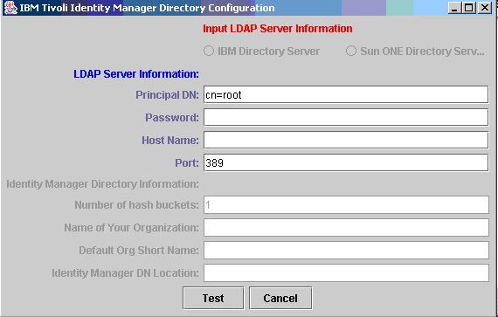Image resolution: width=498 pixels, height=317 pixels.
Task: Click the 'Principal DN:' label
Action: tap(168, 95)
